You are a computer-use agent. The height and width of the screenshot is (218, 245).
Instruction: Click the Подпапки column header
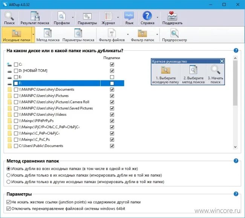point(112,58)
